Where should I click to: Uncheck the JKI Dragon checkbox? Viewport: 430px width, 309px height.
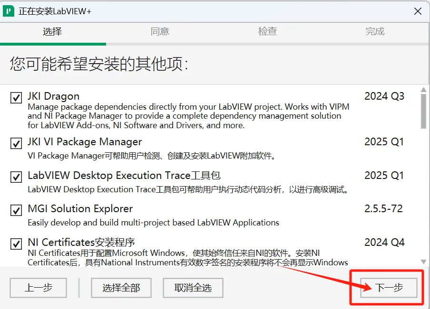coord(16,97)
